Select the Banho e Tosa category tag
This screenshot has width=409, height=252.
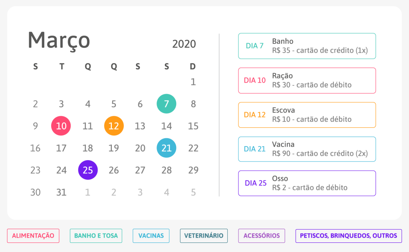point(96,236)
